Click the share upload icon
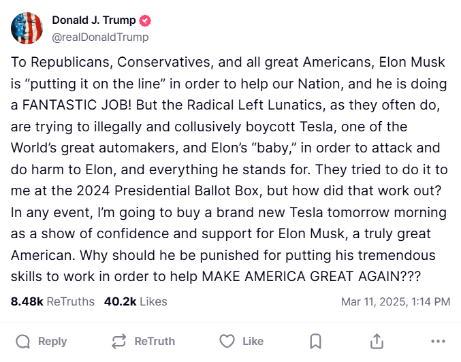This screenshot has width=461, height=362. click(377, 341)
